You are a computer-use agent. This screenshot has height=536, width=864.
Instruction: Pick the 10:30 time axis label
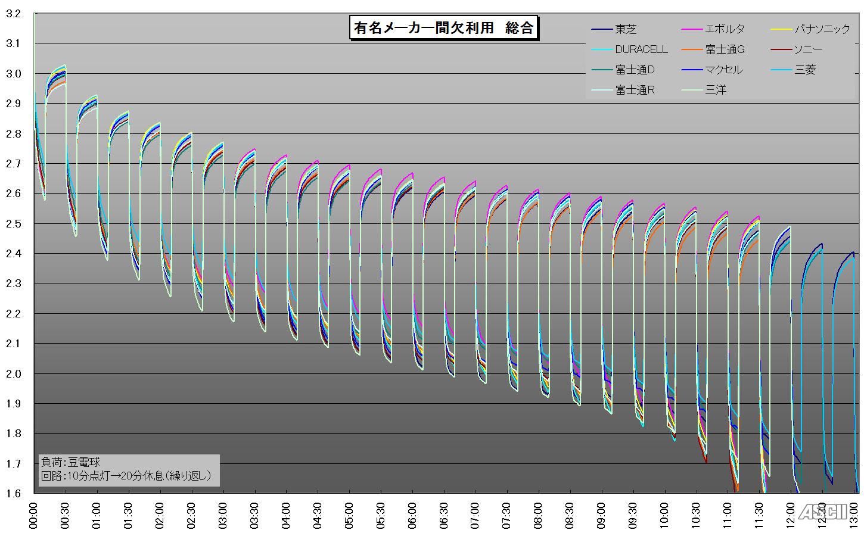(x=697, y=515)
